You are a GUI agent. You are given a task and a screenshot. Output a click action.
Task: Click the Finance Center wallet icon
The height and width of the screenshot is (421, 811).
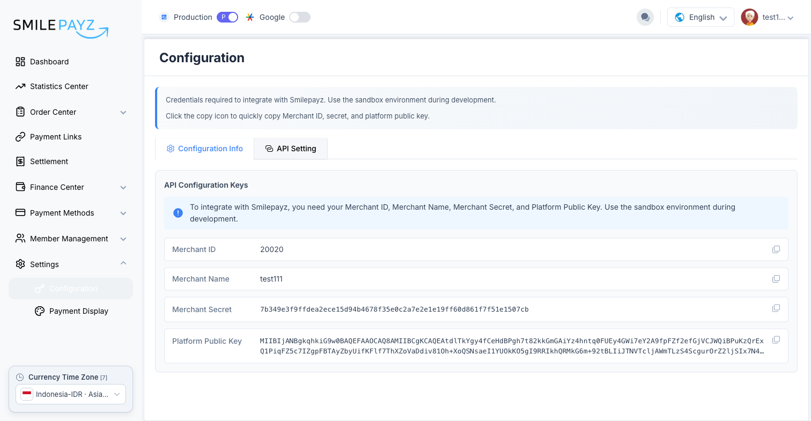(20, 187)
